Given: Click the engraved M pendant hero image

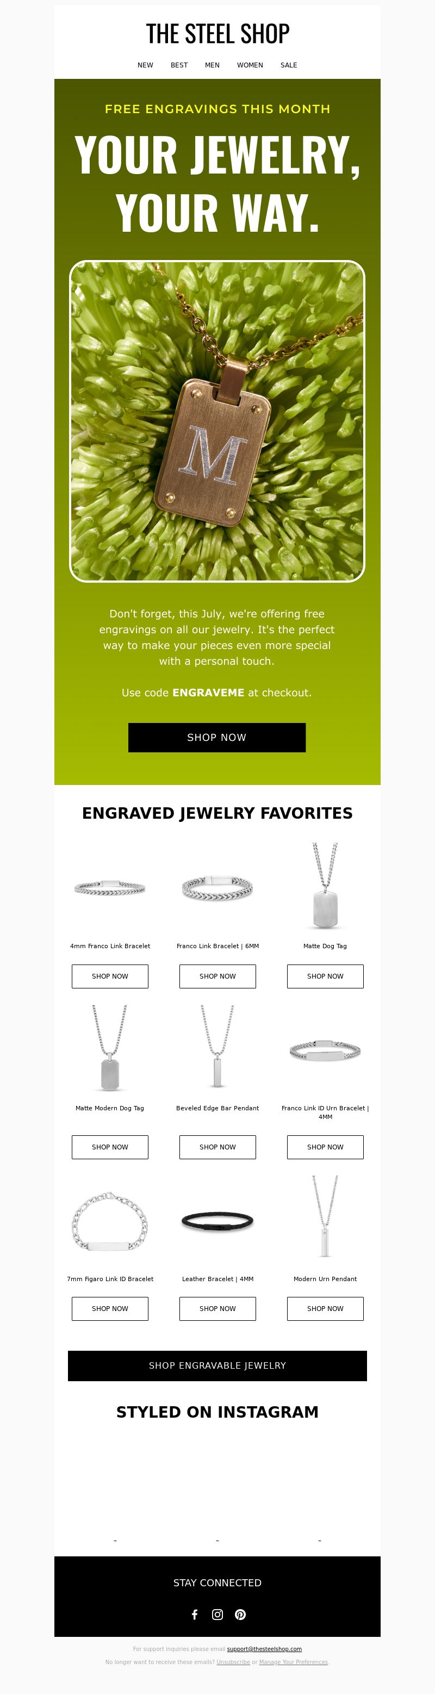Looking at the screenshot, I should tap(217, 421).
